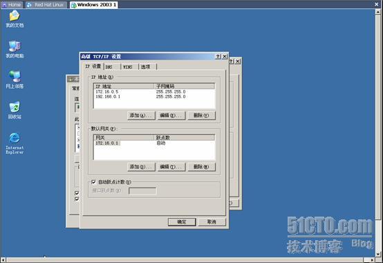This screenshot has width=383, height=263.
Task: Click the 子网掩码 column header
Action: coord(185,87)
